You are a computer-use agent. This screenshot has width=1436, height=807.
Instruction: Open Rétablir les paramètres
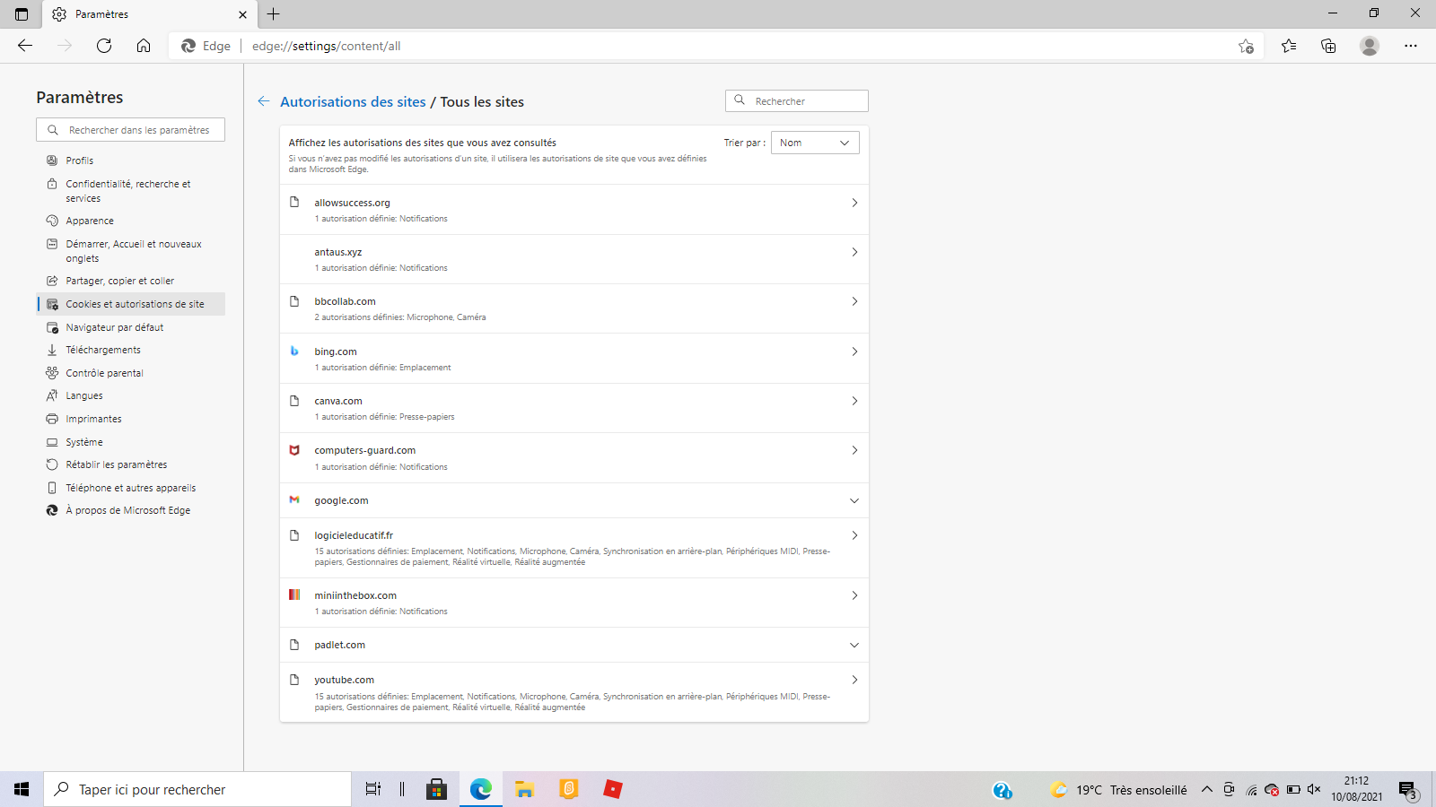(131, 464)
